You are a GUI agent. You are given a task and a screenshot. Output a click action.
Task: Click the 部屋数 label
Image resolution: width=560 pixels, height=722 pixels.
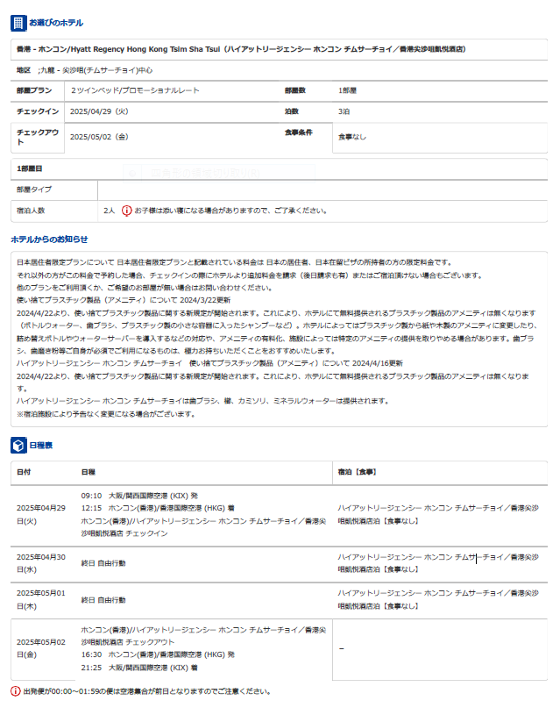click(x=295, y=90)
